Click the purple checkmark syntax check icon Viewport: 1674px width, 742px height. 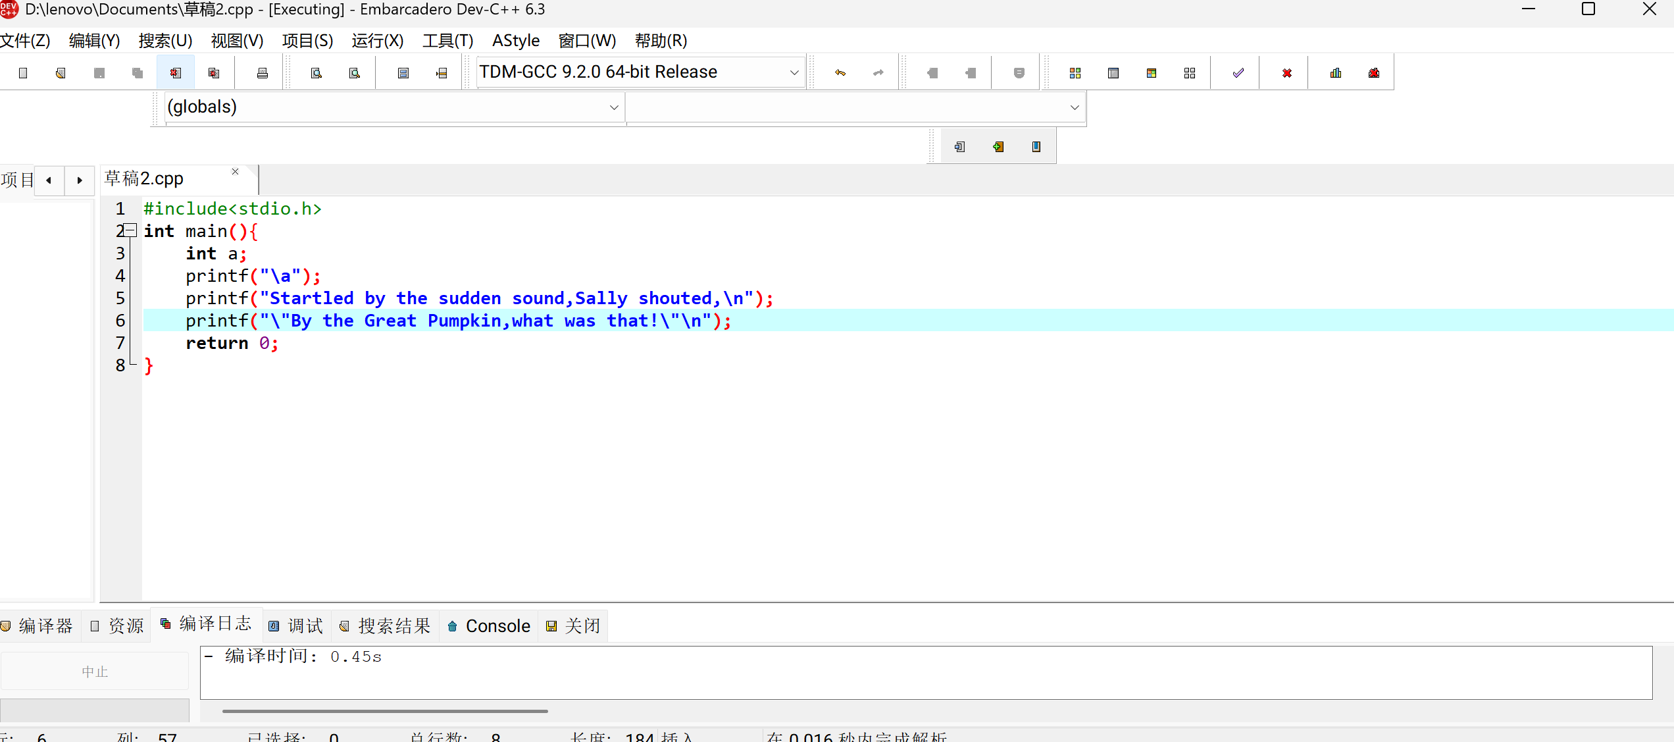(x=1238, y=73)
